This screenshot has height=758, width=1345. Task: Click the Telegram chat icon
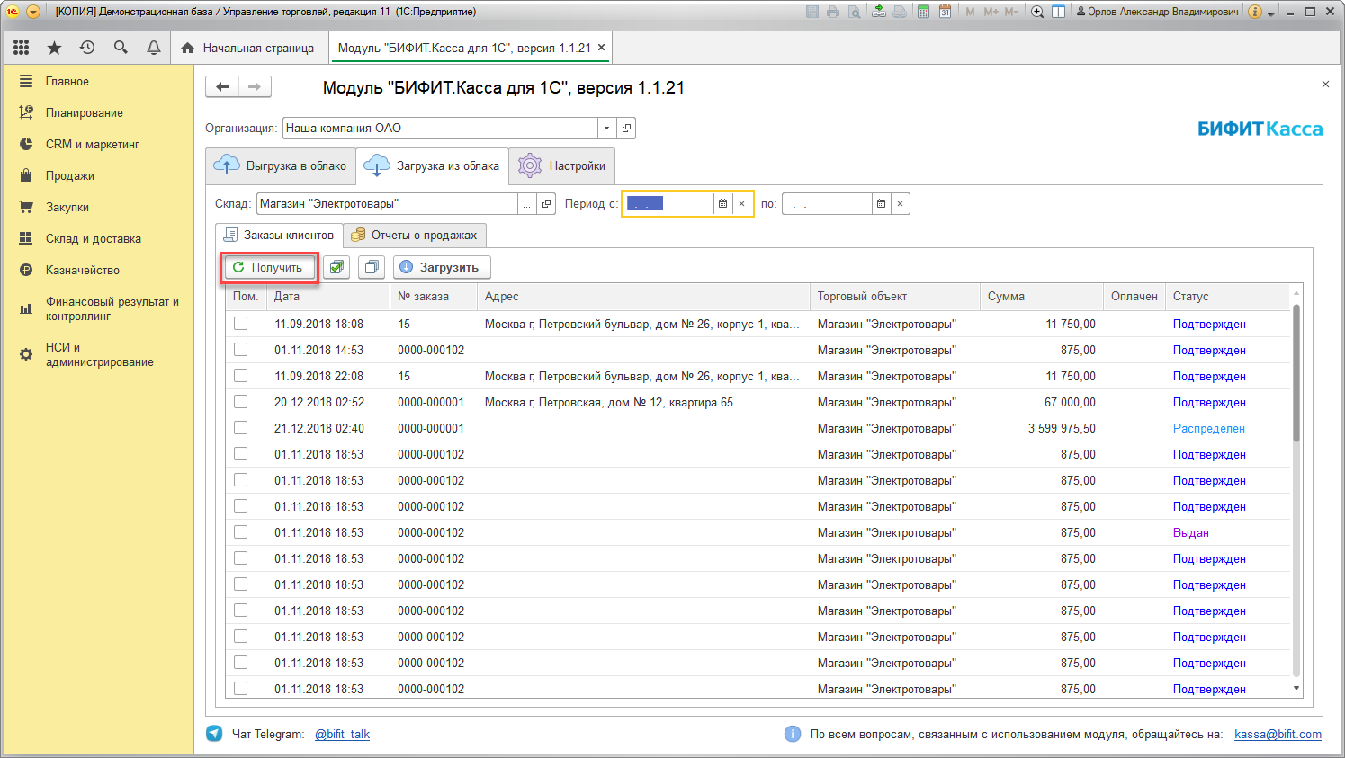[x=214, y=734]
